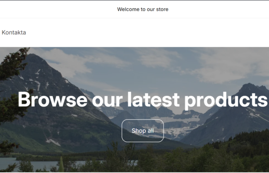This screenshot has width=269, height=173.
Task: Click the word Browse in the heading
Action: (x=53, y=99)
